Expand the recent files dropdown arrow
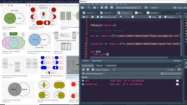Viewport: 187px width, 105px height. [98, 8]
